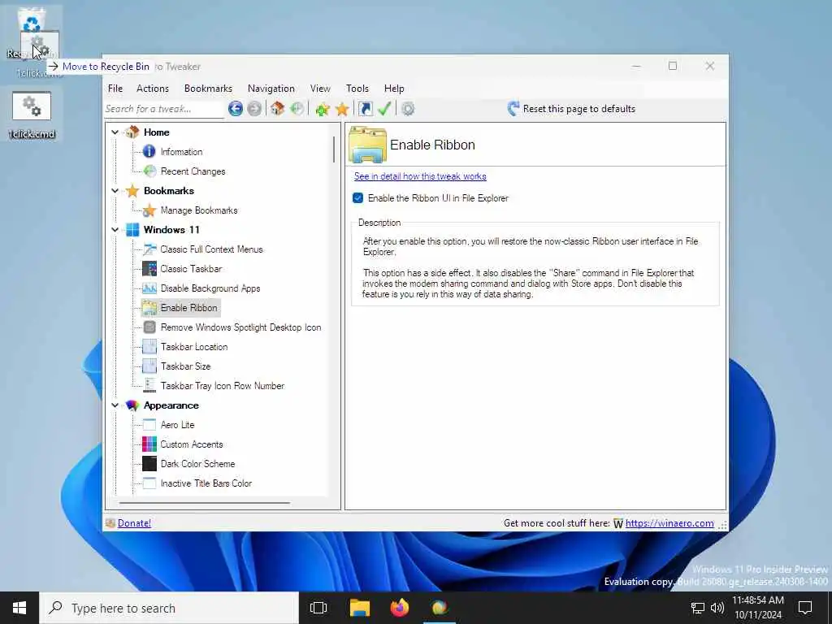Collapse the Windows 11 tree section

click(x=115, y=230)
